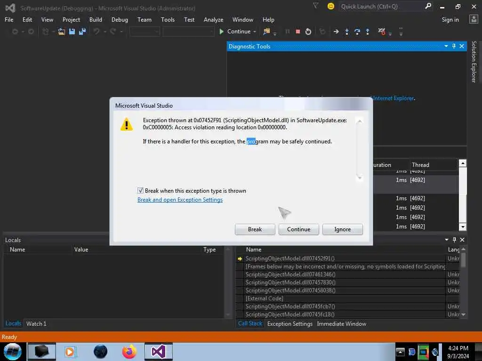
Task: Open Firefox from the taskbar
Action: (129, 352)
